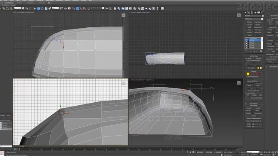Open the Material Editor icon

coord(135,9)
